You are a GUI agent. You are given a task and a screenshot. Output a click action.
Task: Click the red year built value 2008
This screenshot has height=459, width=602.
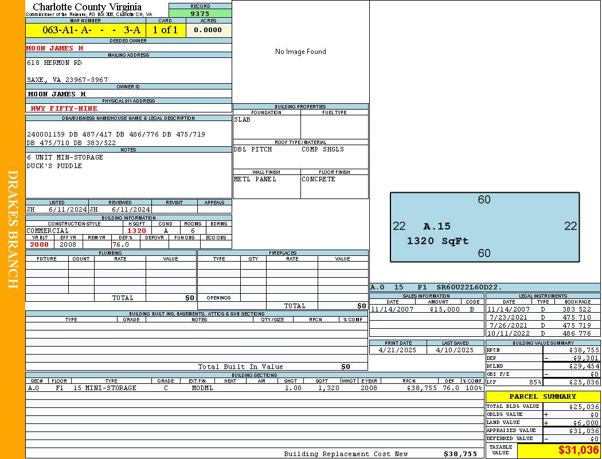coord(40,244)
